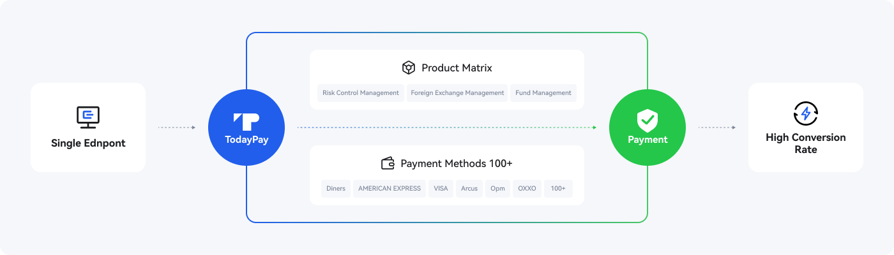Screen dimensions: 894x255
Task: Click the green Payment shield icon
Action: (x=648, y=120)
